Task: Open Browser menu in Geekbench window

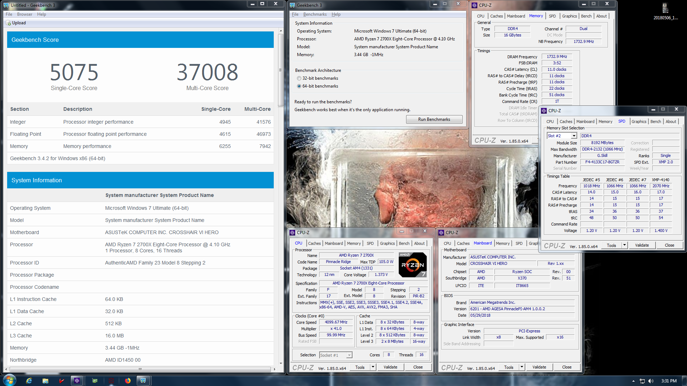Action: pyautogui.click(x=25, y=14)
